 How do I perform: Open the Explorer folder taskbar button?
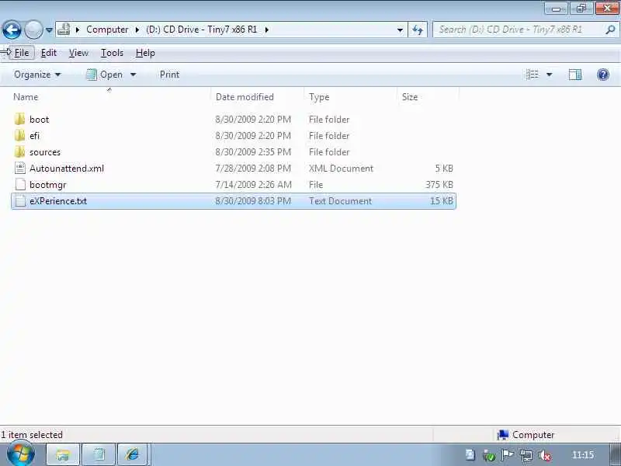tap(64, 454)
